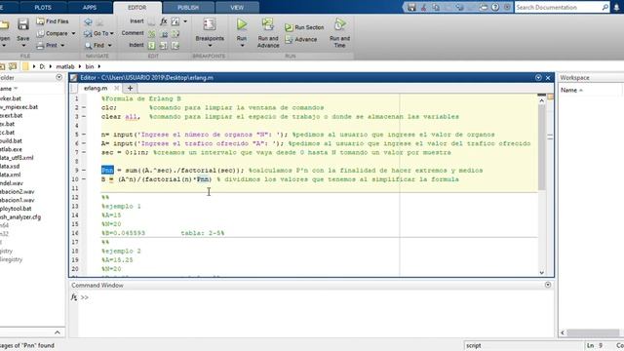Expand the Breakpoints dropdown arrow

(x=210, y=46)
